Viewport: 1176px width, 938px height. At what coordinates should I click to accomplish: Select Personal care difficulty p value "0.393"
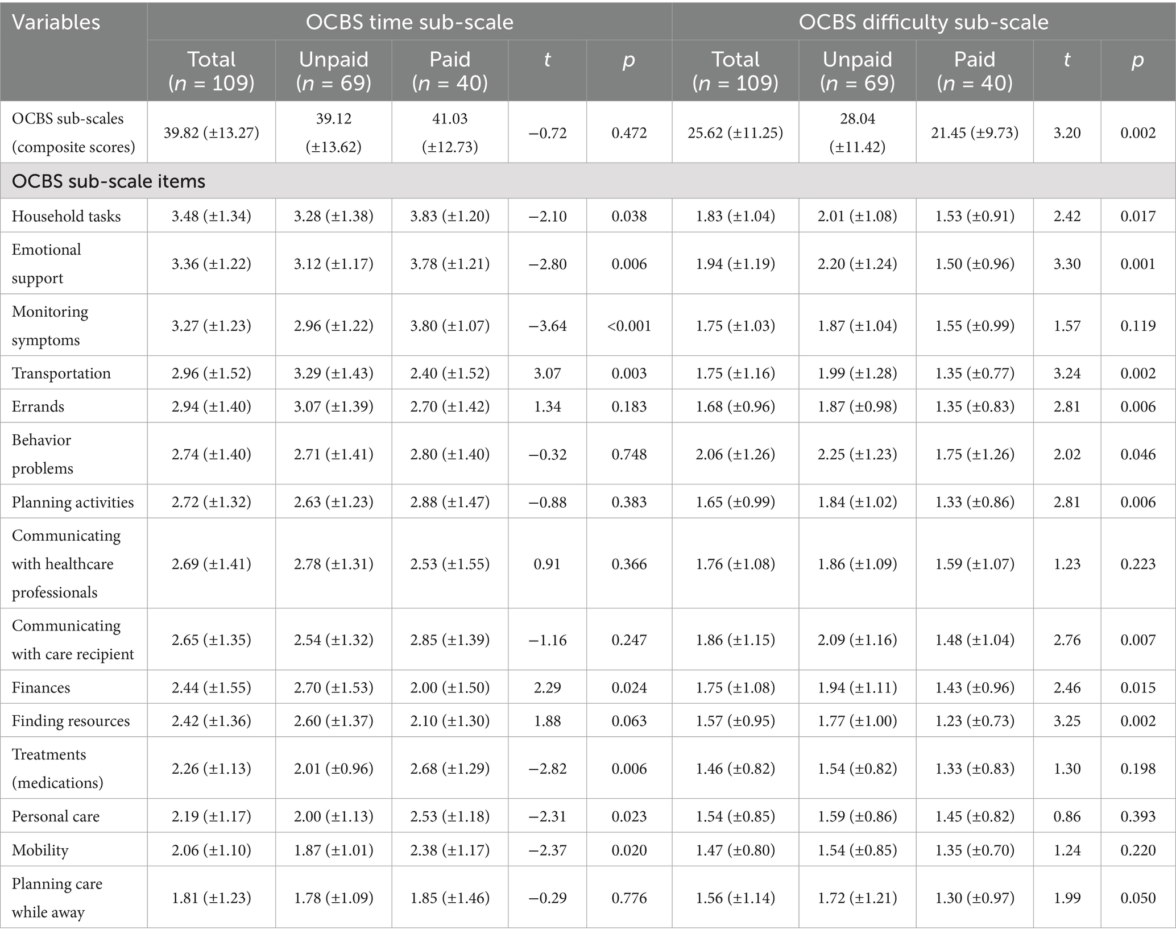[x=1138, y=816]
